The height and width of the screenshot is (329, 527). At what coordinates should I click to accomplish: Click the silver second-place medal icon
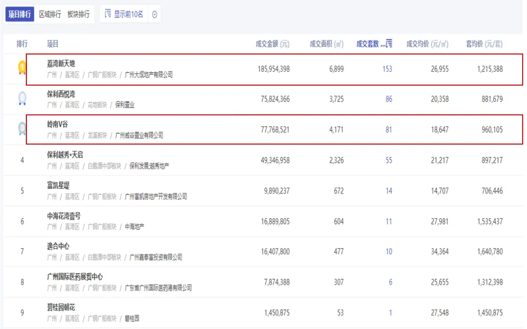pyautogui.click(x=22, y=99)
